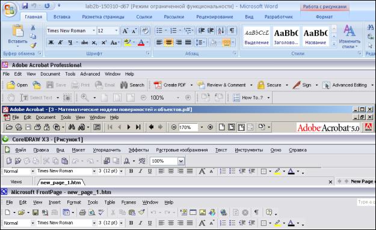The width and height of the screenshot is (376, 230).
Task: Open the Normal style dropdown in FrontPage bottom bar
Action: pyautogui.click(x=32, y=223)
